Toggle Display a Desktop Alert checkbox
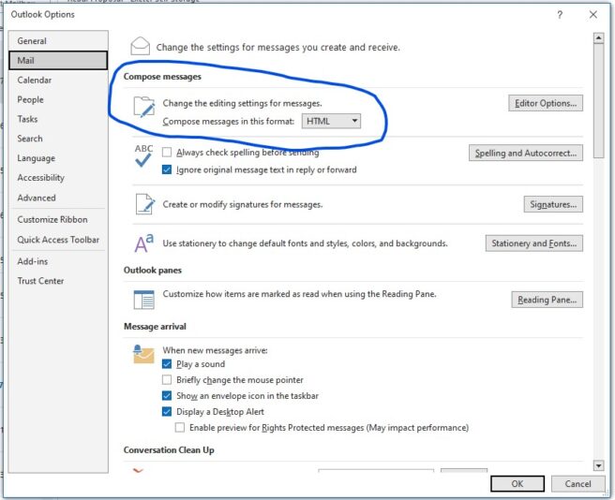Image resolution: width=615 pixels, height=500 pixels. point(167,412)
